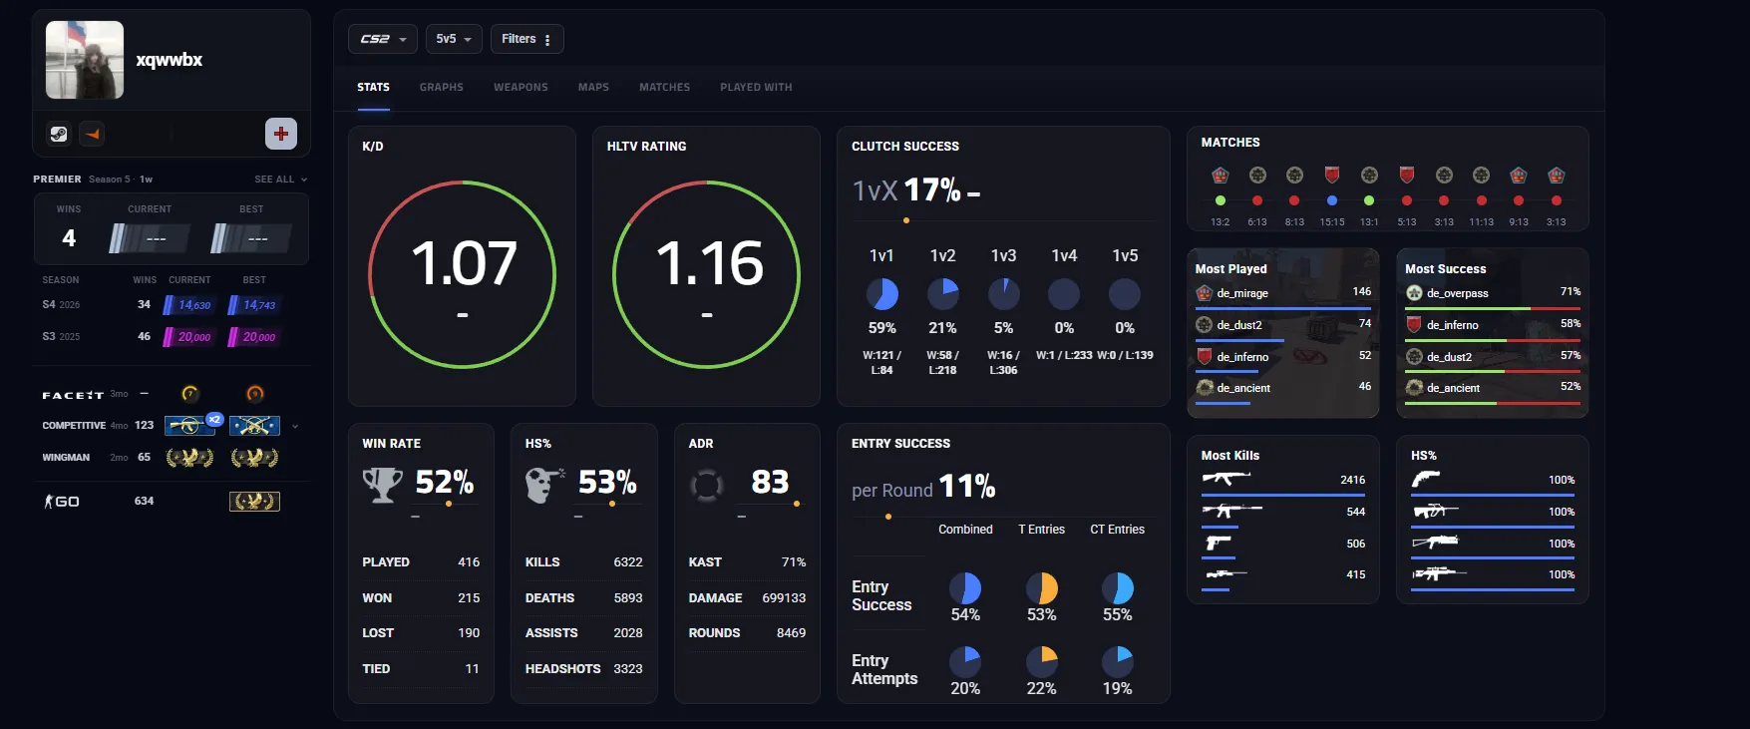Click the CS:GO logo in sidebar
The height and width of the screenshot is (729, 1750).
pyautogui.click(x=62, y=502)
